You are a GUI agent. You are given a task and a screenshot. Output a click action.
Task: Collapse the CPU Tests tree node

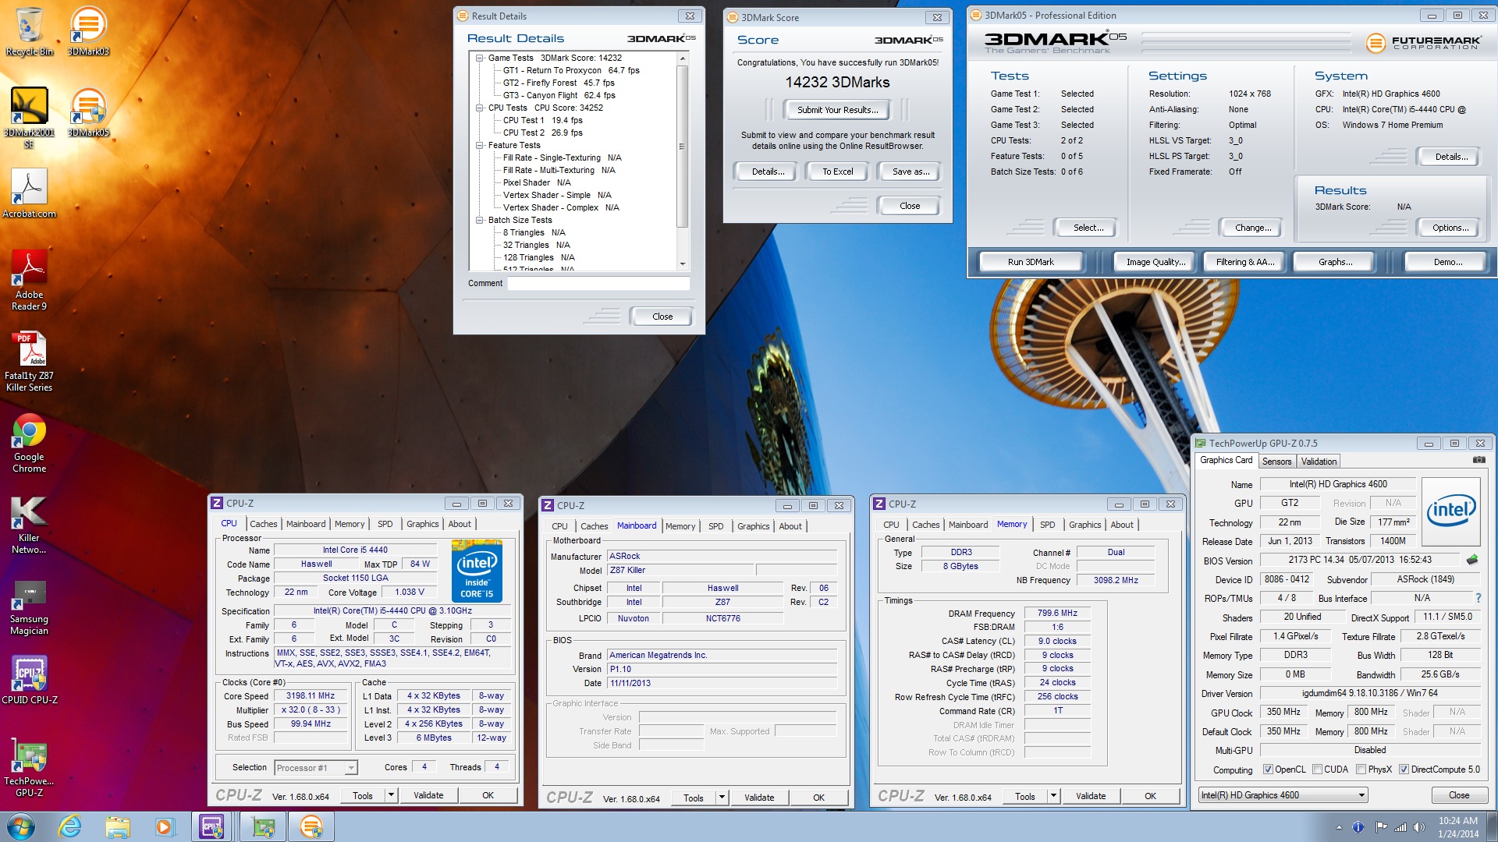coord(480,108)
